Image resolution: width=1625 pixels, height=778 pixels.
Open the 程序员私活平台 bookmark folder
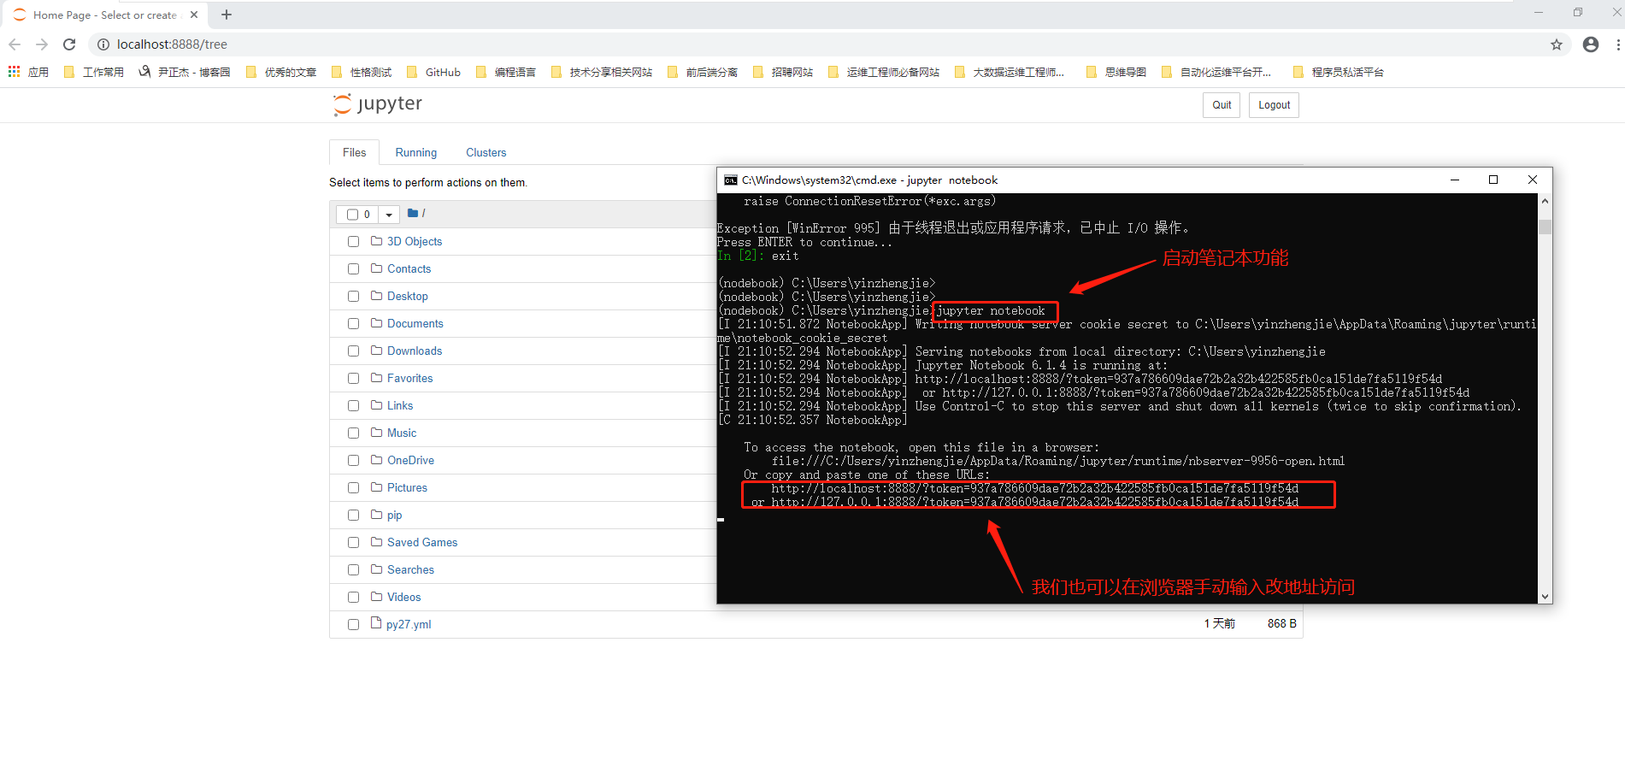pos(1339,72)
